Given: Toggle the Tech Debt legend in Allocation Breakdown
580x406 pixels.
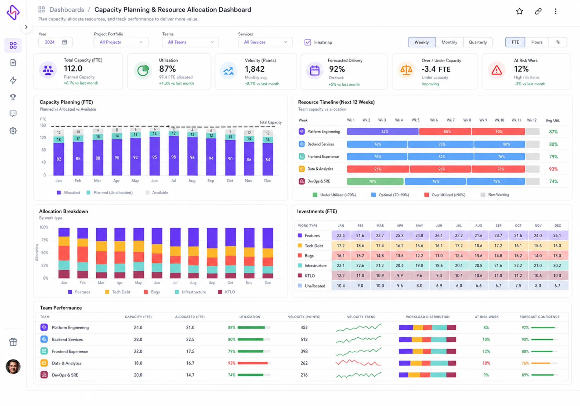Looking at the screenshot, I should click(118, 292).
